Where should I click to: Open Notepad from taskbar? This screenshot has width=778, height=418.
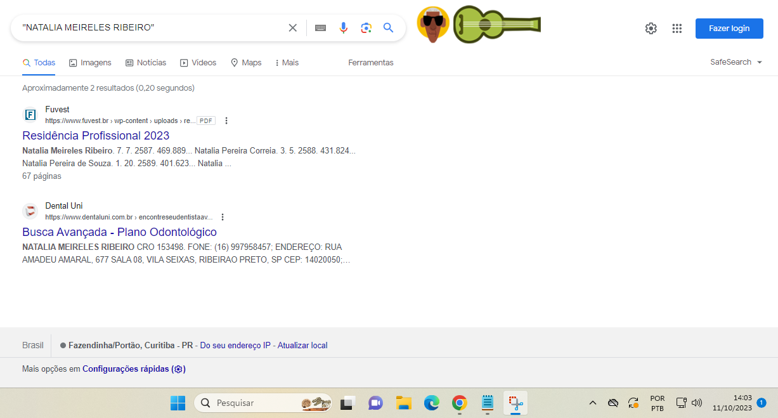[x=488, y=403]
